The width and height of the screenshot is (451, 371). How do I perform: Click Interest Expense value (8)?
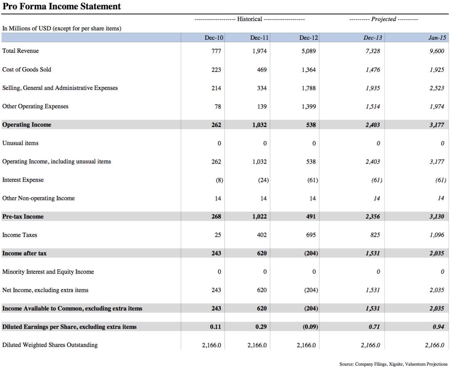click(x=219, y=180)
